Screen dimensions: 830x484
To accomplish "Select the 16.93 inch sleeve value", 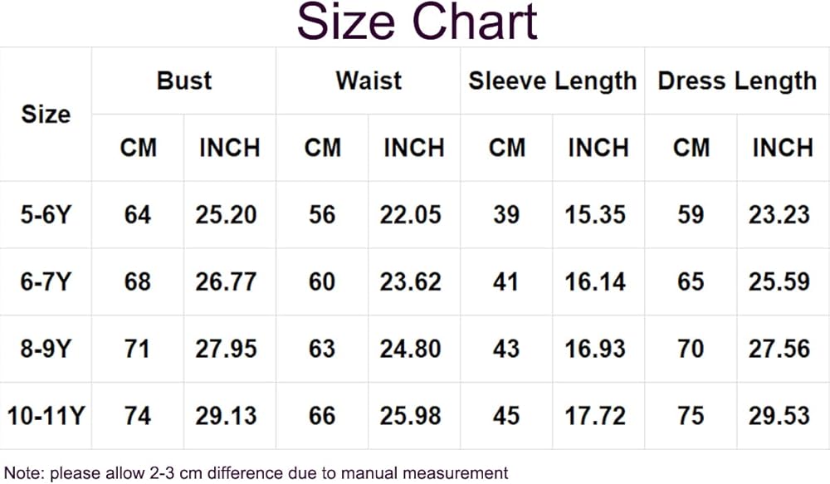I will 595,349.
